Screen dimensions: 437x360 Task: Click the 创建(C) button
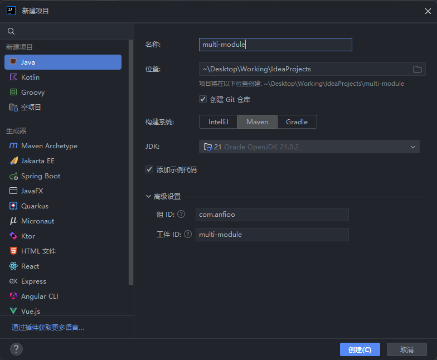[x=360, y=349]
